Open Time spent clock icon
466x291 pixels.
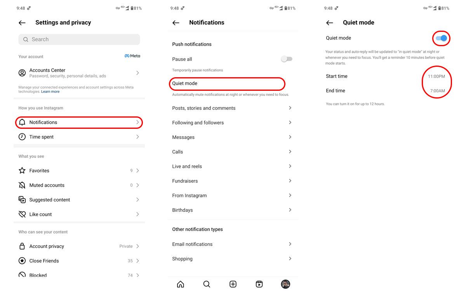click(22, 137)
